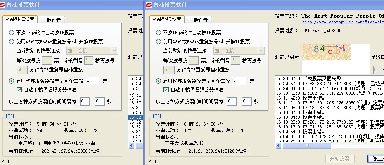Switch to 其他设置 tab in right window
Screen dimensions: 384x165
198,20
